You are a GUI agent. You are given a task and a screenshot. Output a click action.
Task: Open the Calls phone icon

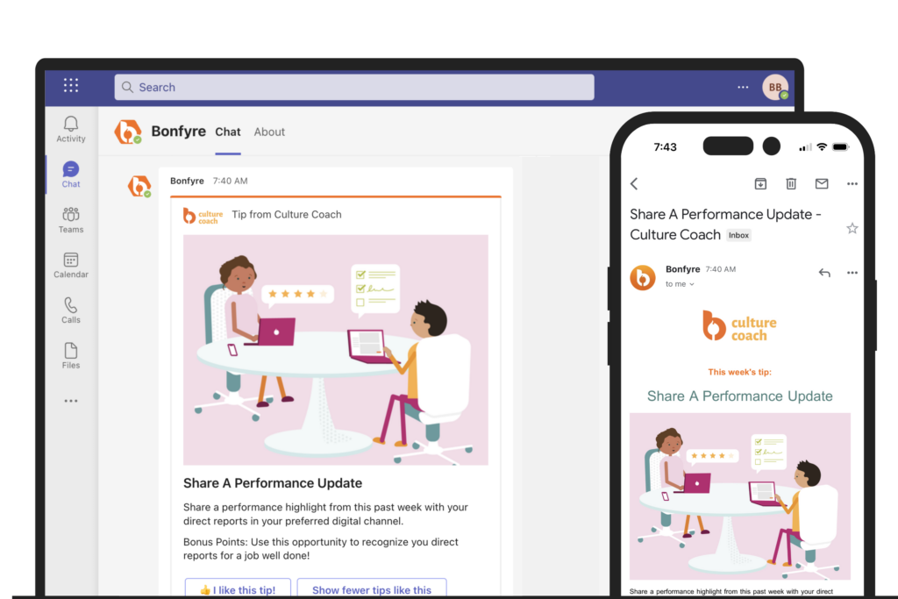click(71, 304)
